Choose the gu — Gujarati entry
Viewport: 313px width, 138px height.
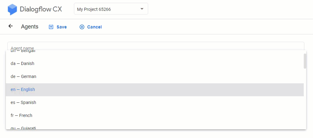point(155,126)
